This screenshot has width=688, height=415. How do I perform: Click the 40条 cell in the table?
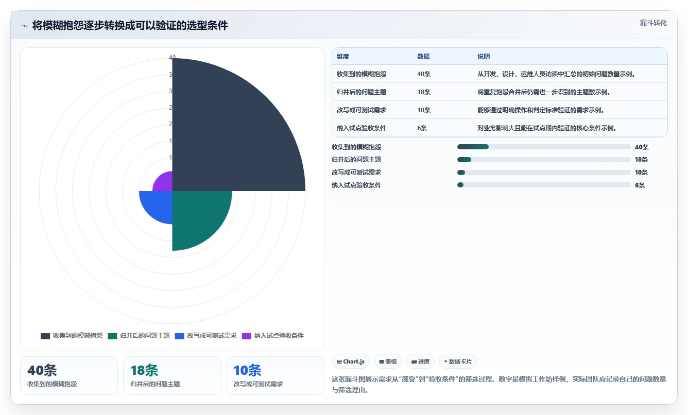coord(424,74)
